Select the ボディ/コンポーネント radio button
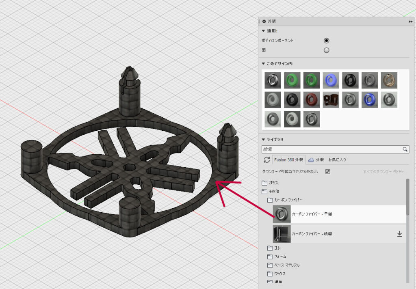This screenshot has height=289, width=416. (326, 41)
